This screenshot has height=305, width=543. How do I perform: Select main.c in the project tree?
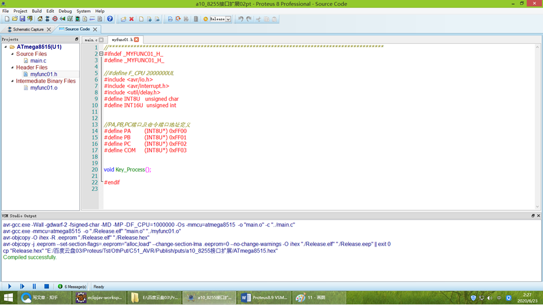[38, 61]
